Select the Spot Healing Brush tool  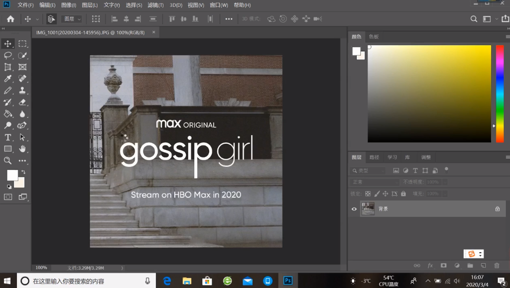(x=22, y=79)
